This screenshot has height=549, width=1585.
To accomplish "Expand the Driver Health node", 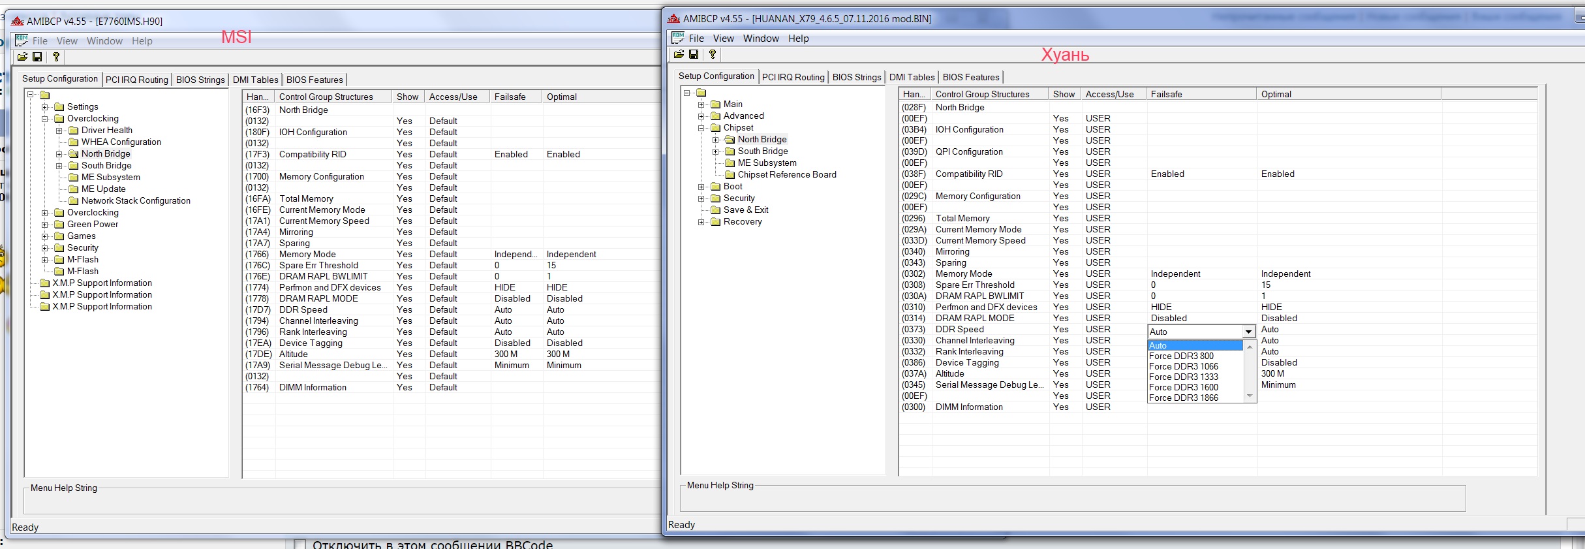I will pyautogui.click(x=59, y=131).
